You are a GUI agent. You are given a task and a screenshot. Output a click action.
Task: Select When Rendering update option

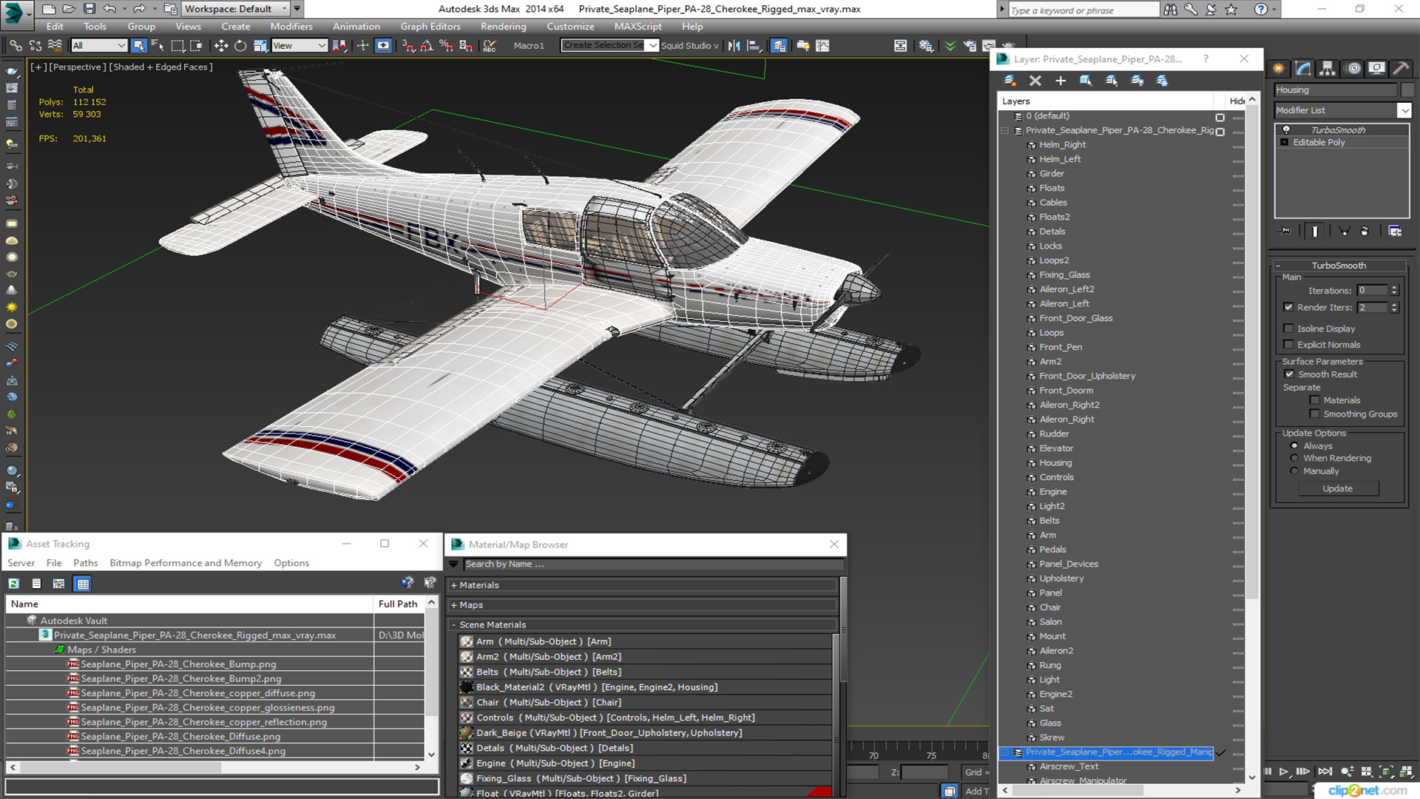point(1294,459)
